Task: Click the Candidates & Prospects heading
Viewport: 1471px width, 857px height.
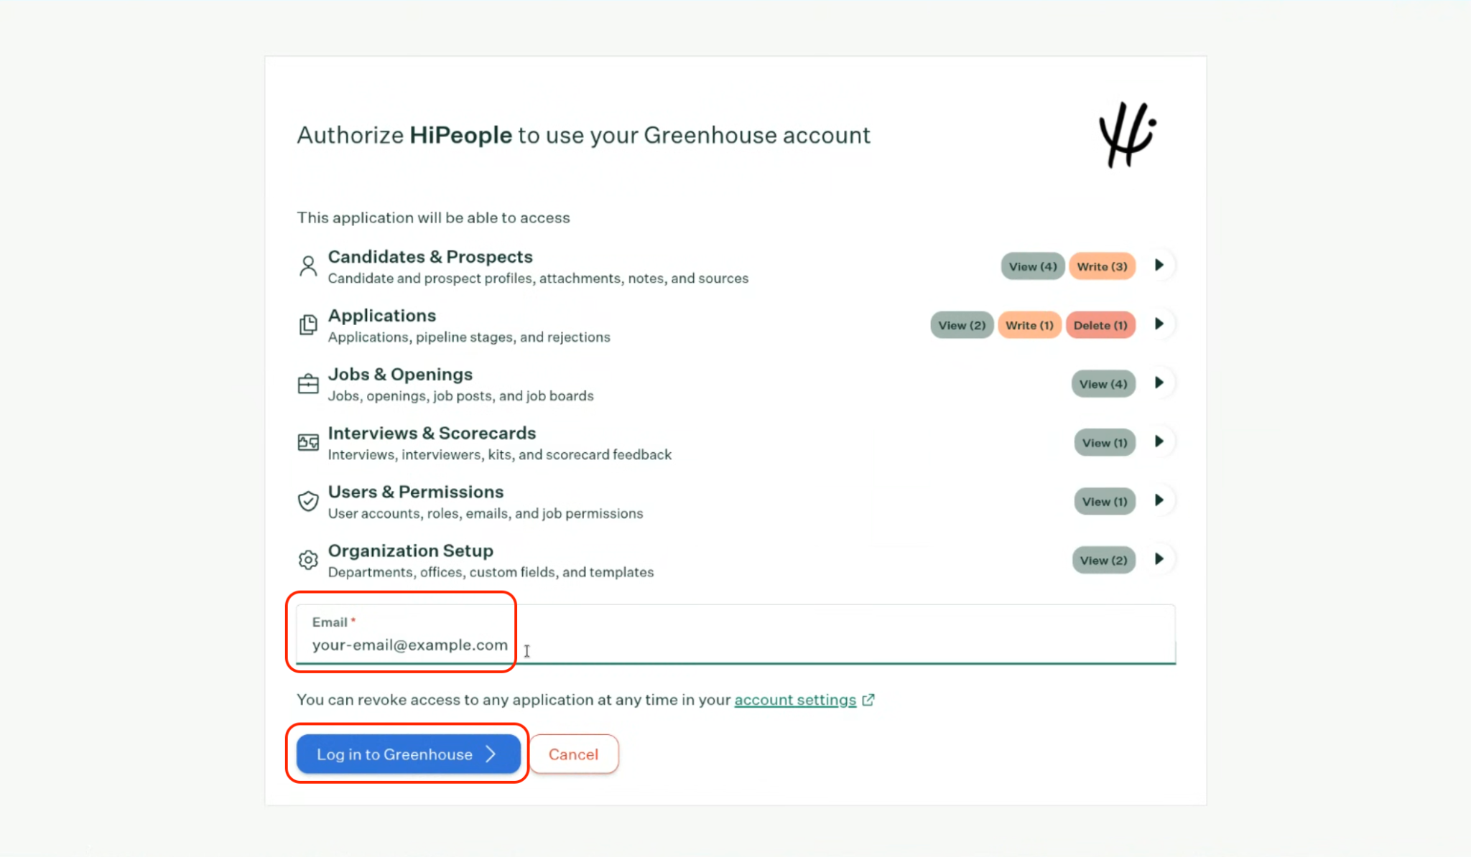Action: [x=430, y=257]
